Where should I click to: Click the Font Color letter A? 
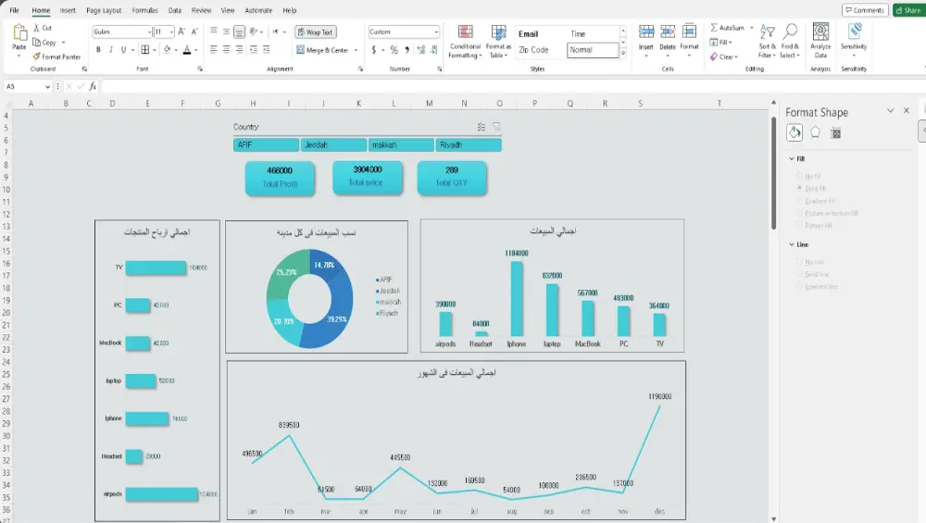coord(187,50)
